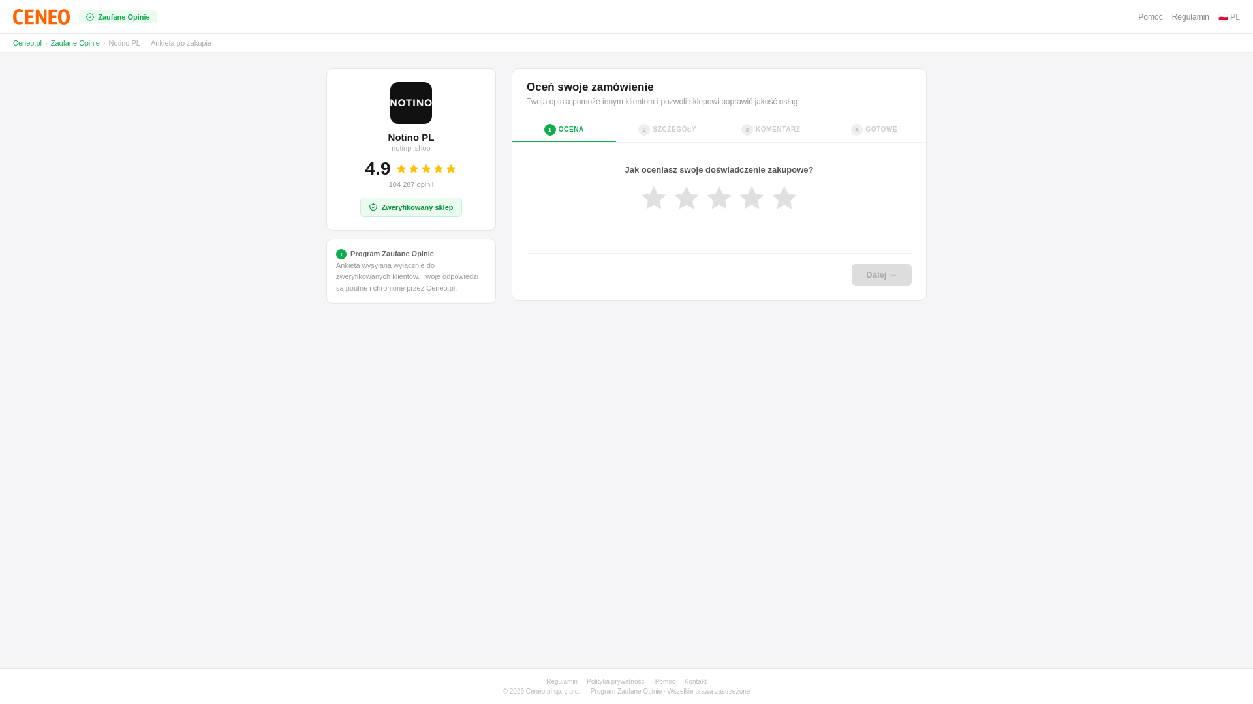Click the Zweryfikowany sklep badge
The height and width of the screenshot is (704, 1253).
(411, 207)
